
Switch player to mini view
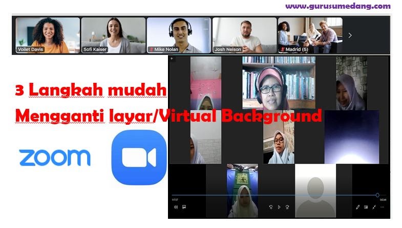[x=366, y=207]
